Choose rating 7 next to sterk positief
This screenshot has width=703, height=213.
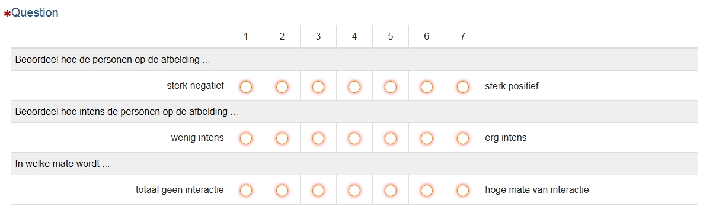tap(463, 86)
